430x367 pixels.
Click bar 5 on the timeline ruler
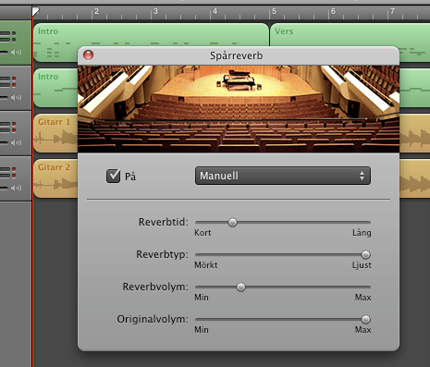(x=274, y=12)
